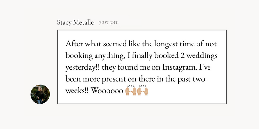Screen dimensions: 259x129
Task: Open the Stacy Metallo sender name
Action: click(75, 22)
